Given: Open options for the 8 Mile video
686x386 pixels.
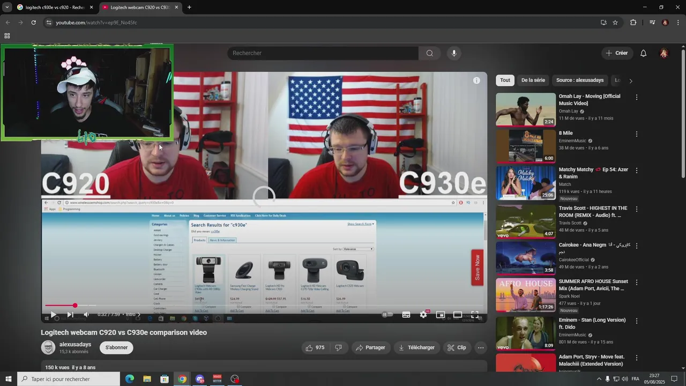Looking at the screenshot, I should (x=637, y=134).
